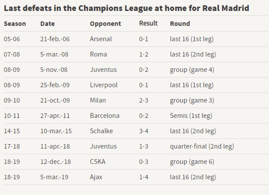Select the CSKA opponent cell
The height and width of the screenshot is (195, 269).
98,161
